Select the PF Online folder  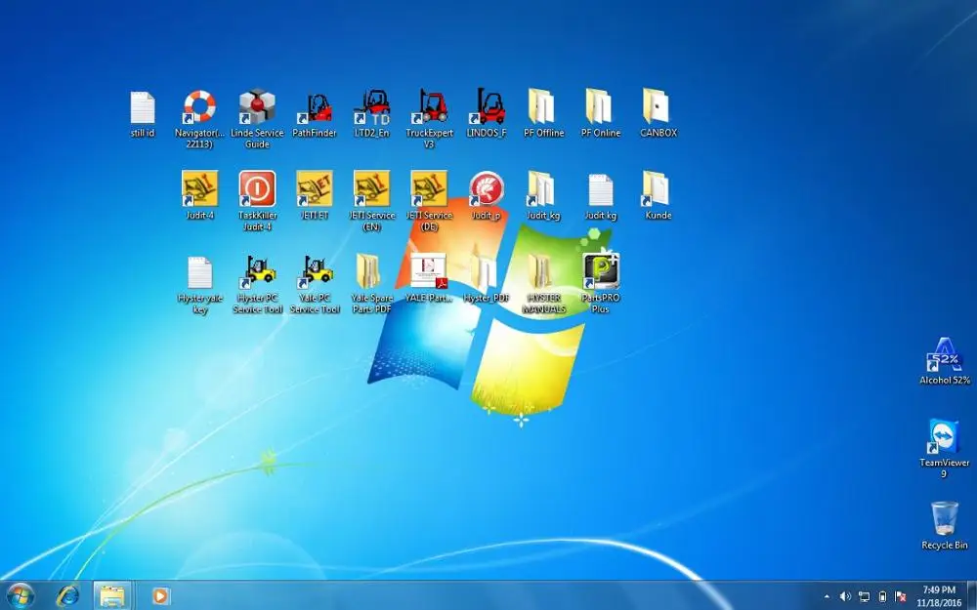598,106
